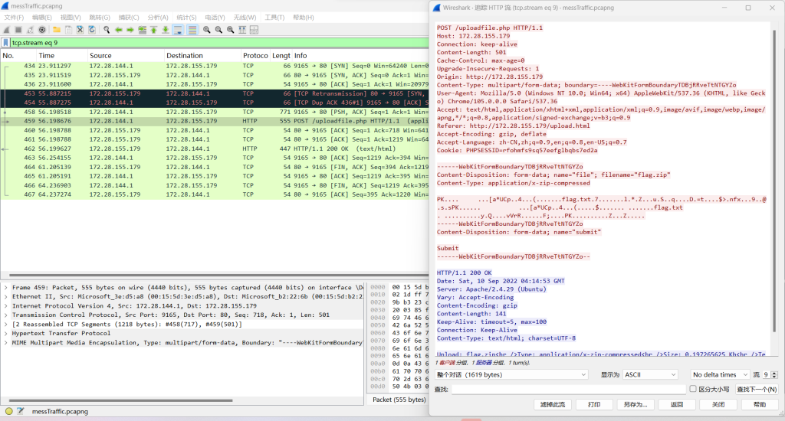Enable the 区分大小写 case-sensitive checkbox

pos(691,390)
